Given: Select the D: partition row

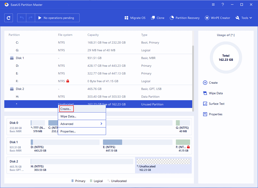Looking at the screenshot, I should pyautogui.click(x=98, y=66).
